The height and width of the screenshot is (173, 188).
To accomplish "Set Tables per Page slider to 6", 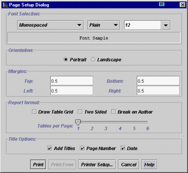I will point(147,122).
